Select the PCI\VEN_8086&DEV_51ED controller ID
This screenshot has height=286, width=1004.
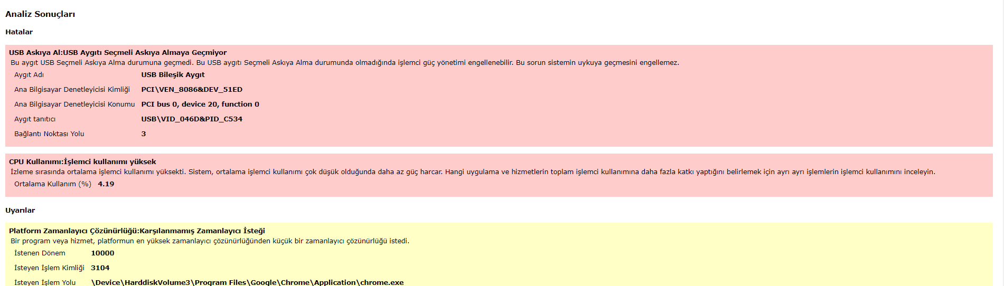[192, 90]
